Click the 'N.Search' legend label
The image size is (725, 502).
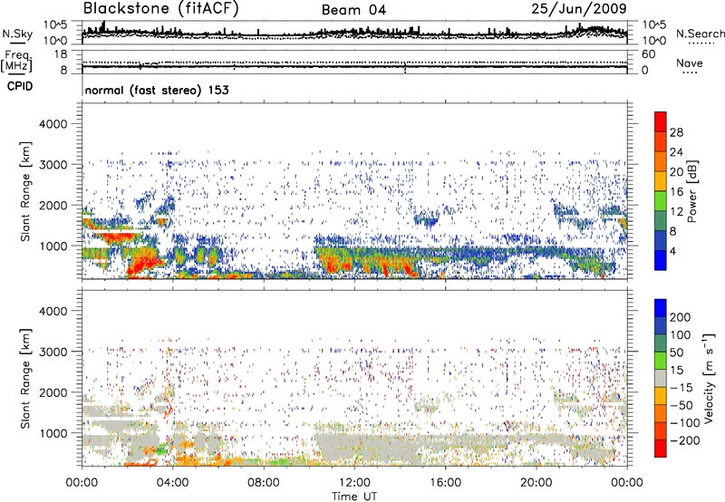(x=700, y=34)
